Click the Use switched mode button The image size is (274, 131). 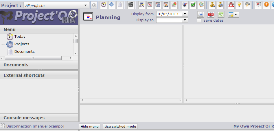pyautogui.click(x=120, y=126)
